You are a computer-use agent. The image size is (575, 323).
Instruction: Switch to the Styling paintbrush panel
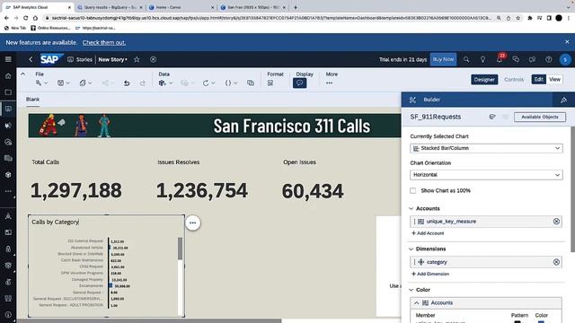pyautogui.click(x=563, y=100)
